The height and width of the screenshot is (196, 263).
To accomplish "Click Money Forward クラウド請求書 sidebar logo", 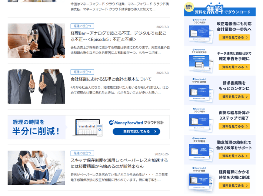I will 199,81.
